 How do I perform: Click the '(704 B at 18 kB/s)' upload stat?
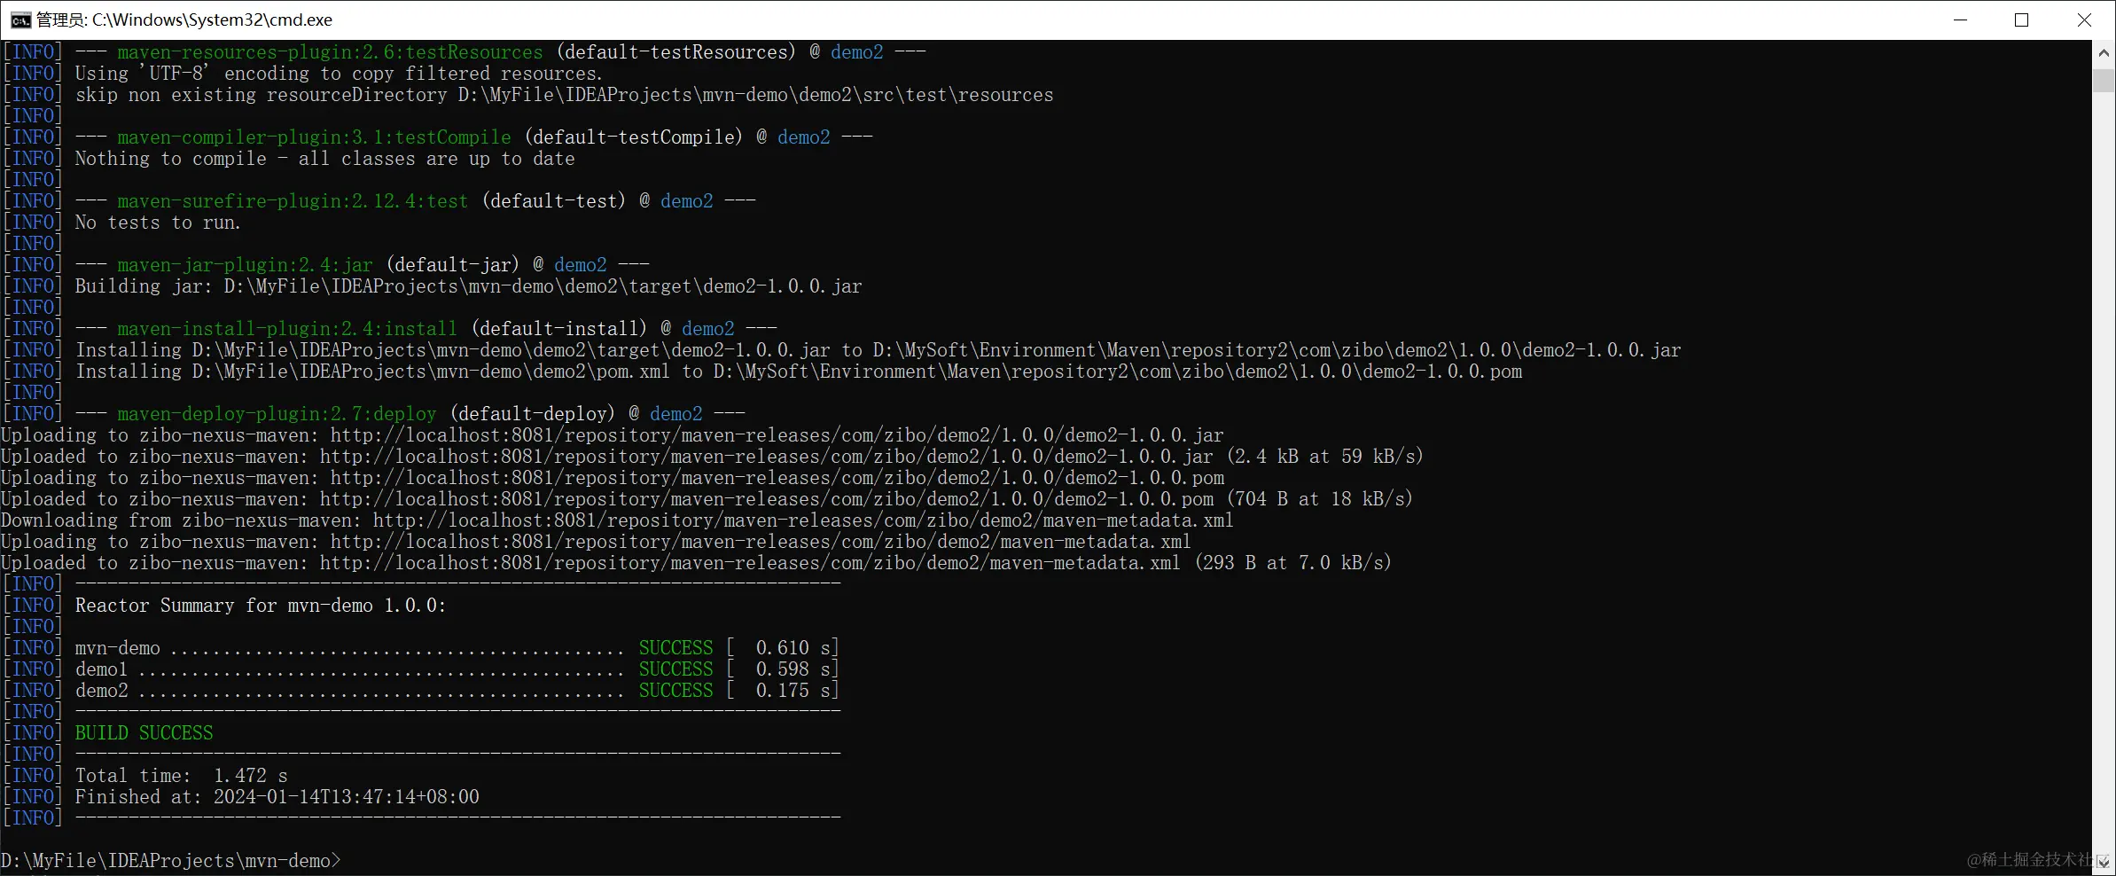click(1320, 499)
